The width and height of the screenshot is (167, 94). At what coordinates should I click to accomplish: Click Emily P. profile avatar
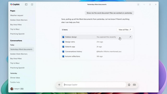(x=12, y=89)
